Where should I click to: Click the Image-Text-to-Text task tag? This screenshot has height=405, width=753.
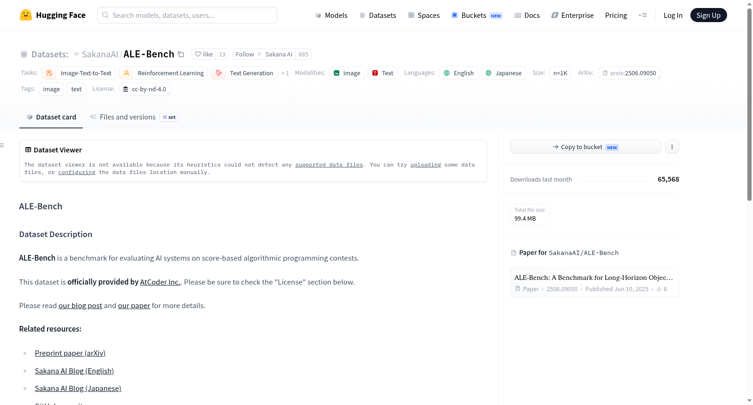point(79,73)
